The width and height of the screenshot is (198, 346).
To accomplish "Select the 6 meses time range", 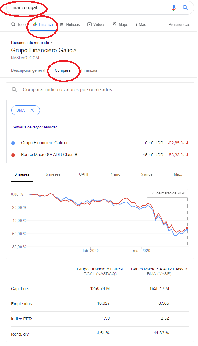I will pos(53,174).
